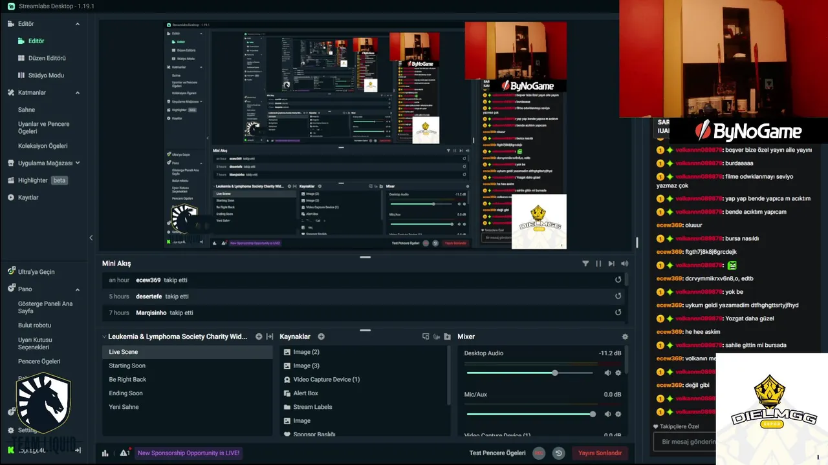
Task: Collapse the Pano sidebar section
Action: tap(78, 289)
